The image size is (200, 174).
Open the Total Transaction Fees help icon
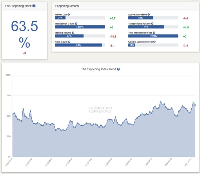click(x=154, y=33)
